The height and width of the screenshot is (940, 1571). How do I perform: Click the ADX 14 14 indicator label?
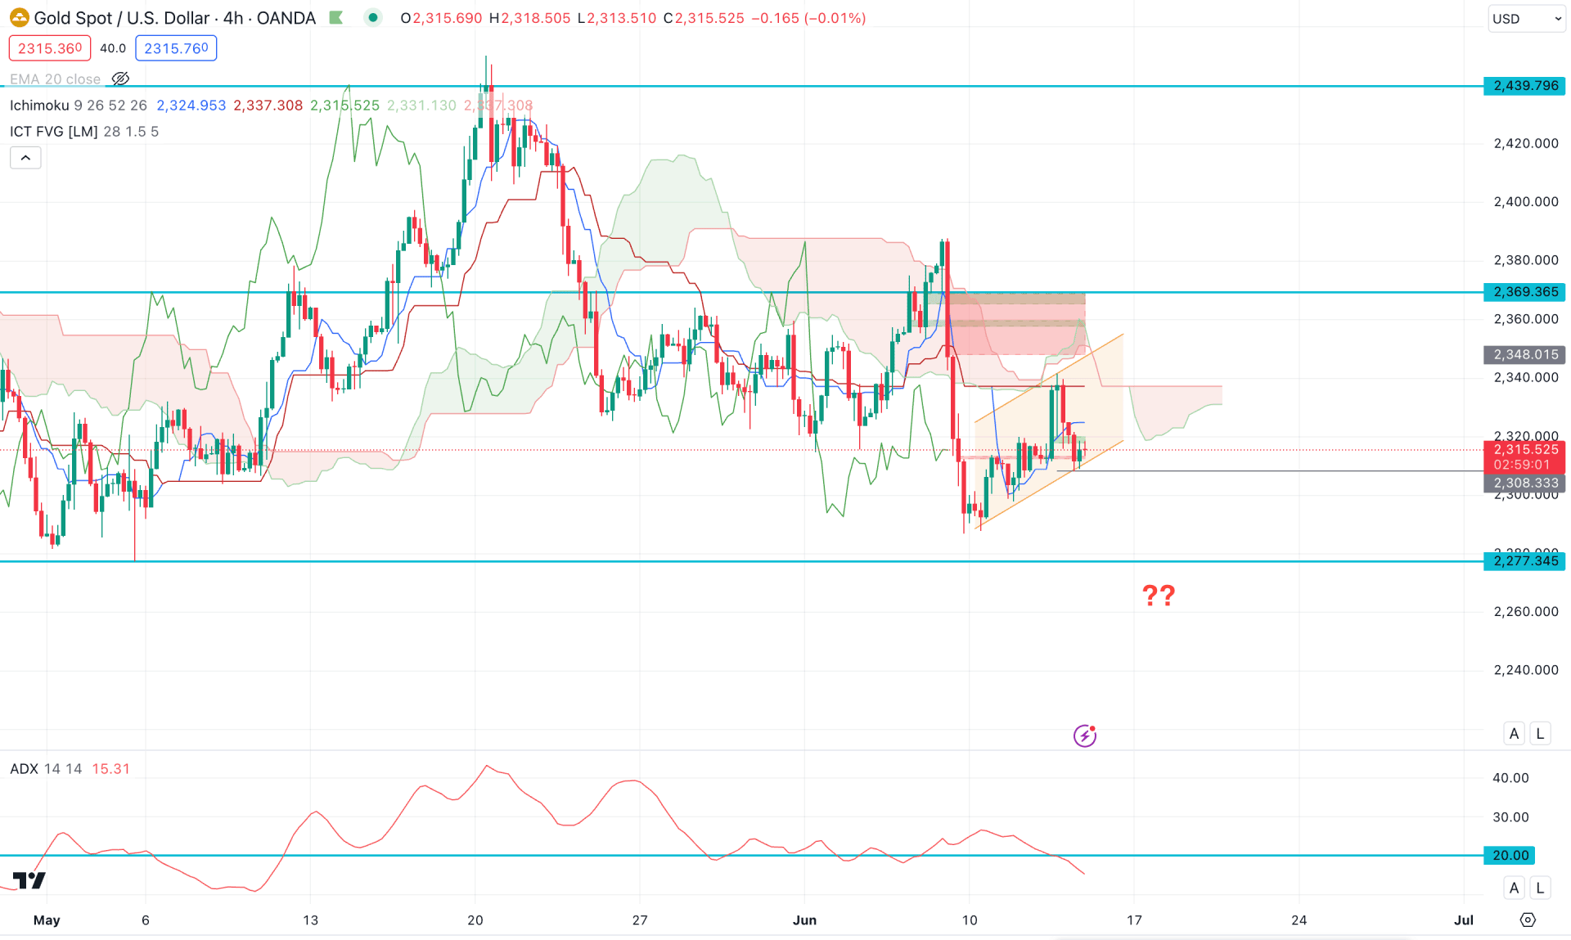pos(46,769)
